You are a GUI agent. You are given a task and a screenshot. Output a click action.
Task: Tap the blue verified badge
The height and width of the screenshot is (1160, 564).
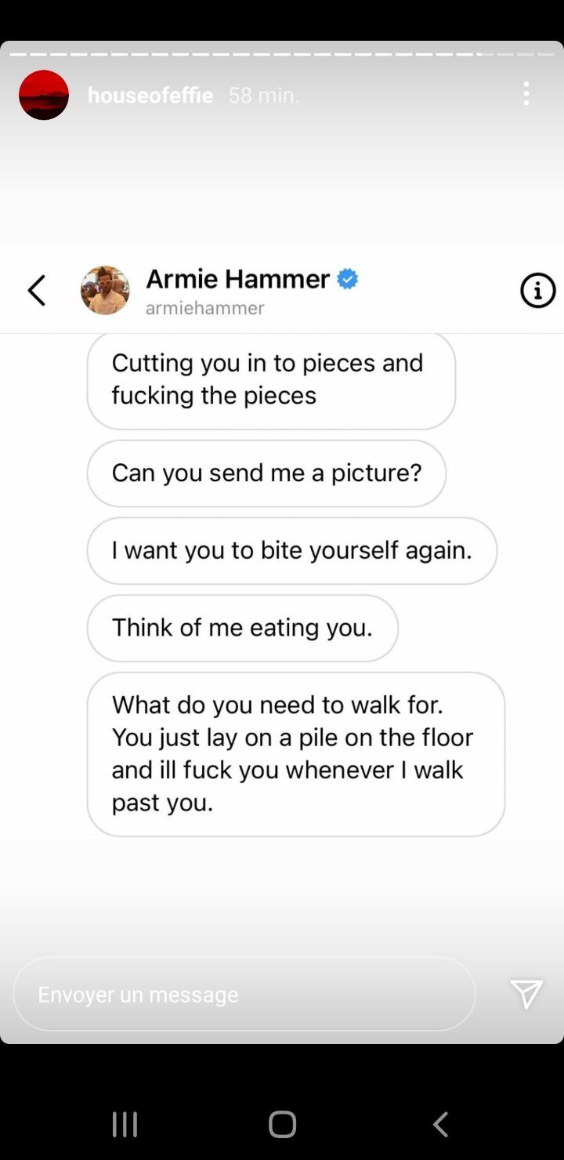coord(348,279)
